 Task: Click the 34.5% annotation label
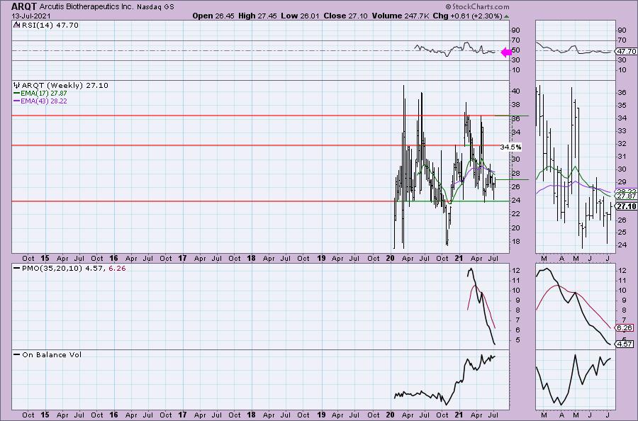[x=510, y=147]
